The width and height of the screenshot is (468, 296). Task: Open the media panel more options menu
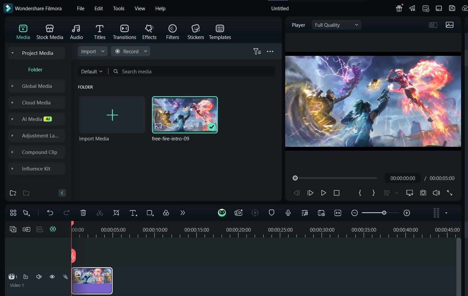pyautogui.click(x=270, y=52)
